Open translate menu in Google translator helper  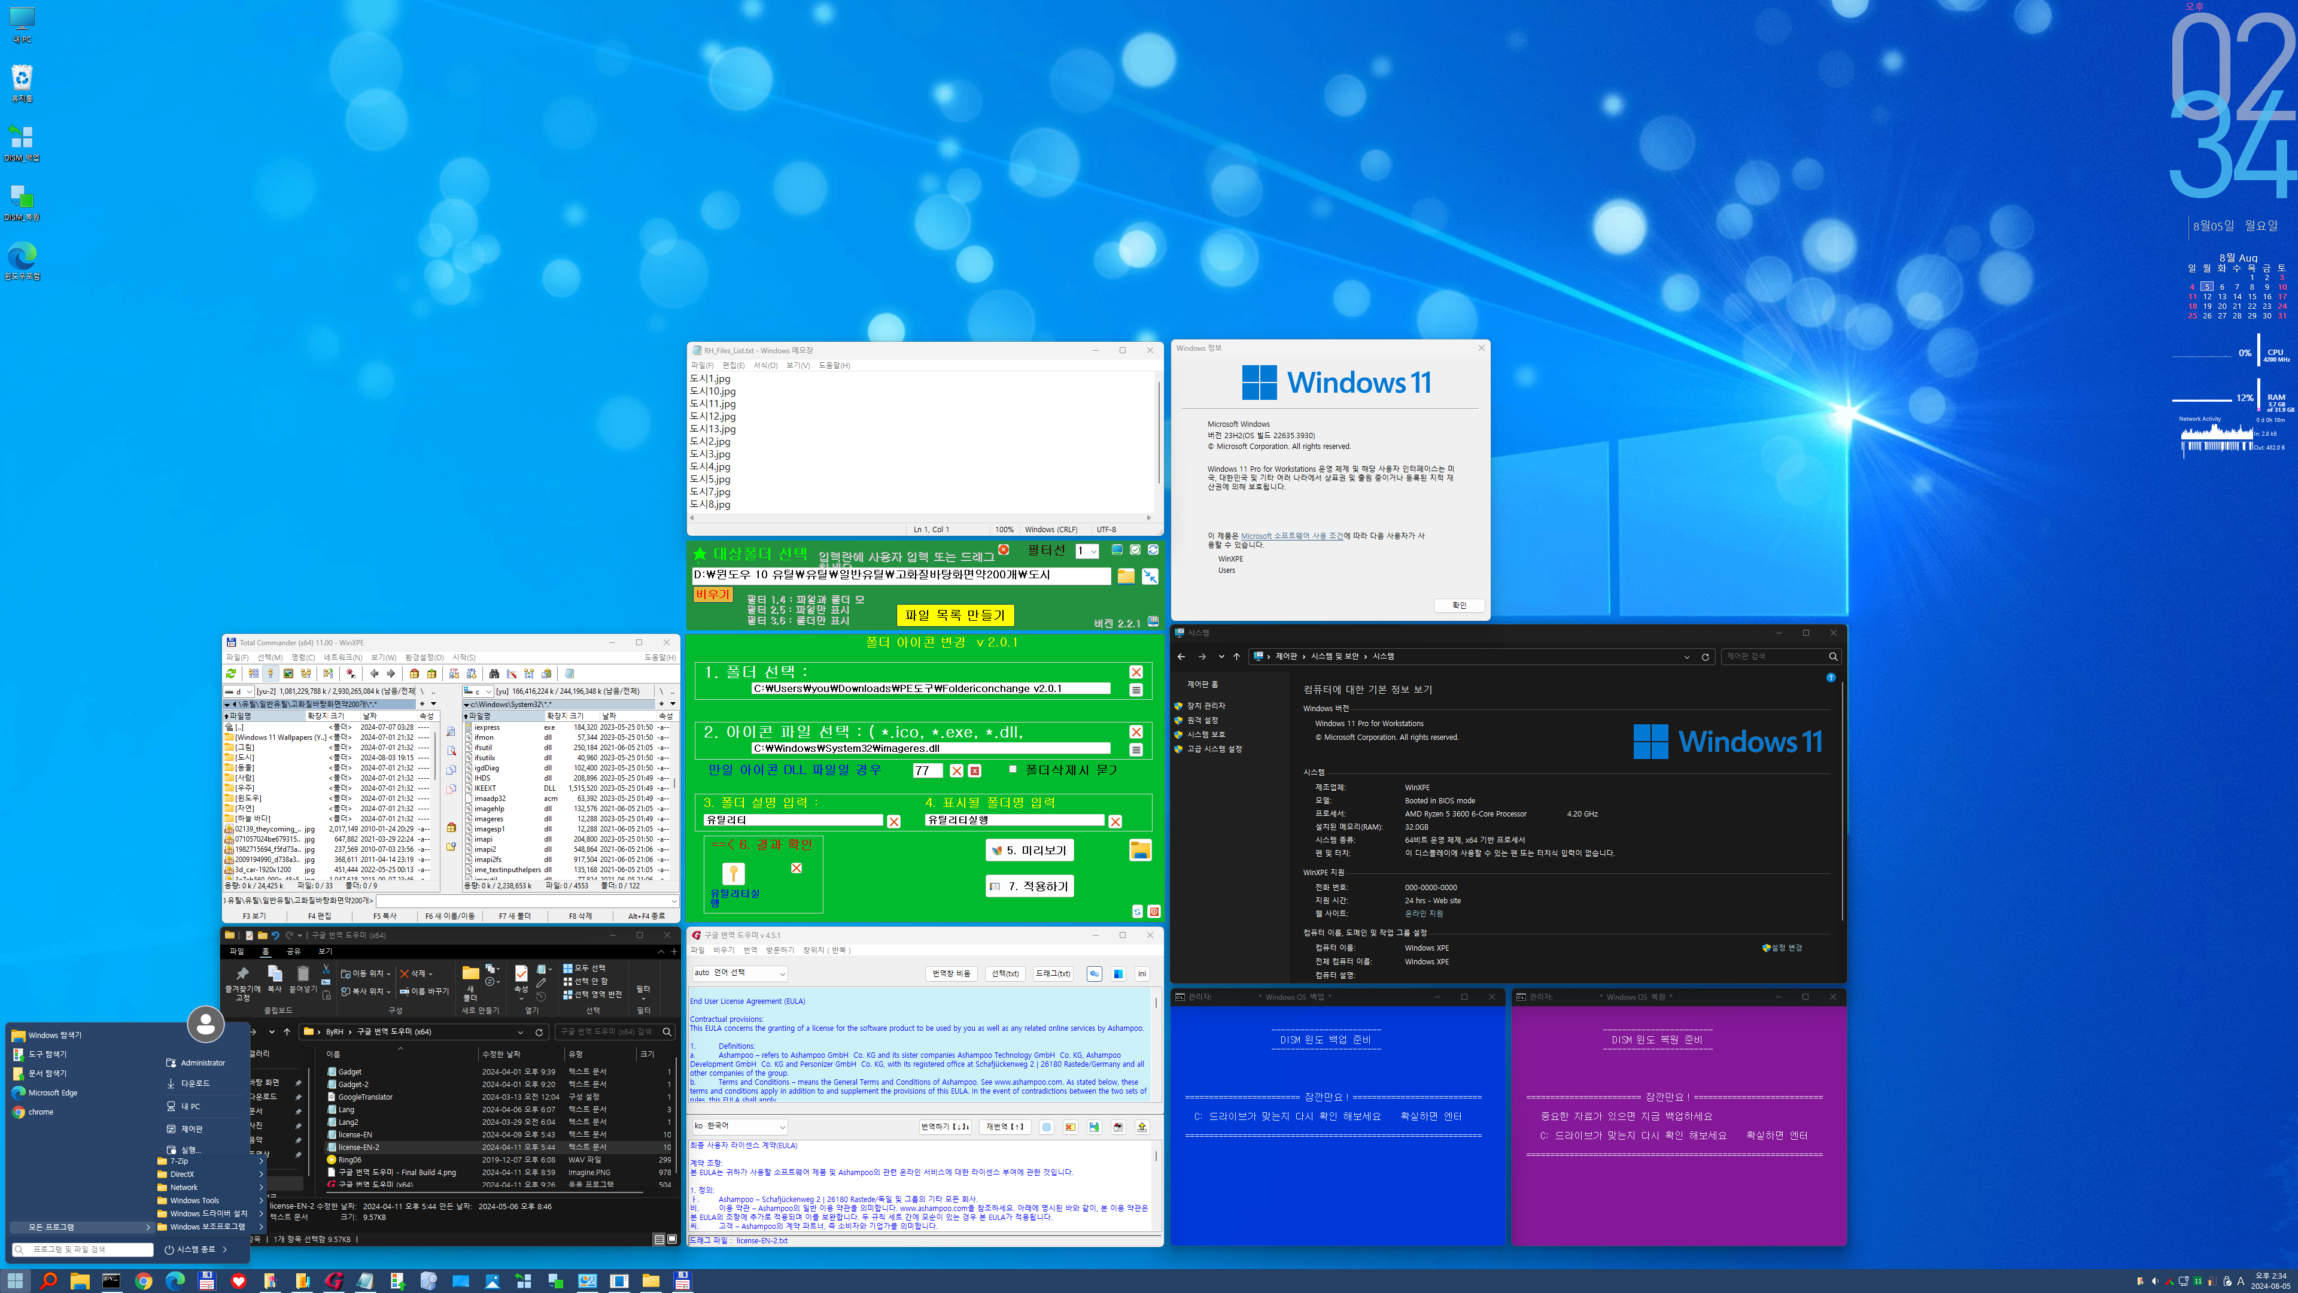pos(750,951)
